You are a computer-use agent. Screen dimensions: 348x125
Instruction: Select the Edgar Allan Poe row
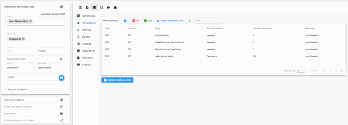(224, 35)
